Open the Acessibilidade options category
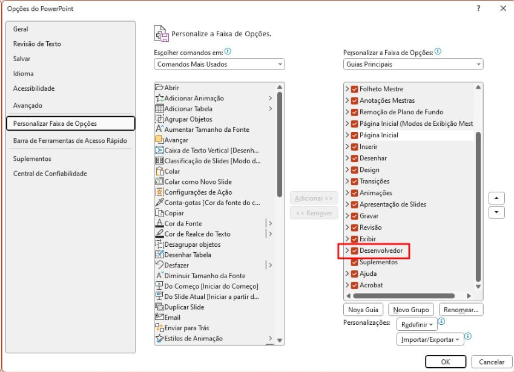 click(x=70, y=88)
